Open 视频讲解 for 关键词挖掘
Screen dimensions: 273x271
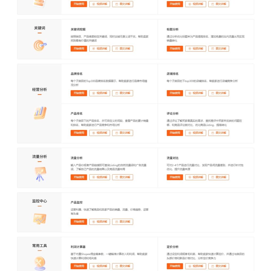pyautogui.click(x=99, y=48)
